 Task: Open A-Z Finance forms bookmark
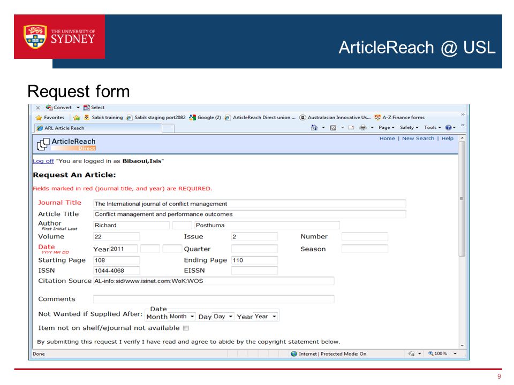[399, 118]
